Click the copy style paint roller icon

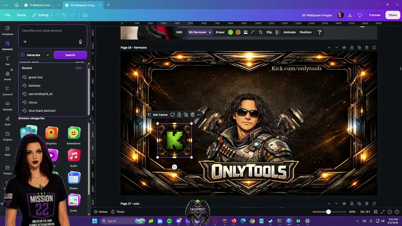pyautogui.click(x=320, y=32)
